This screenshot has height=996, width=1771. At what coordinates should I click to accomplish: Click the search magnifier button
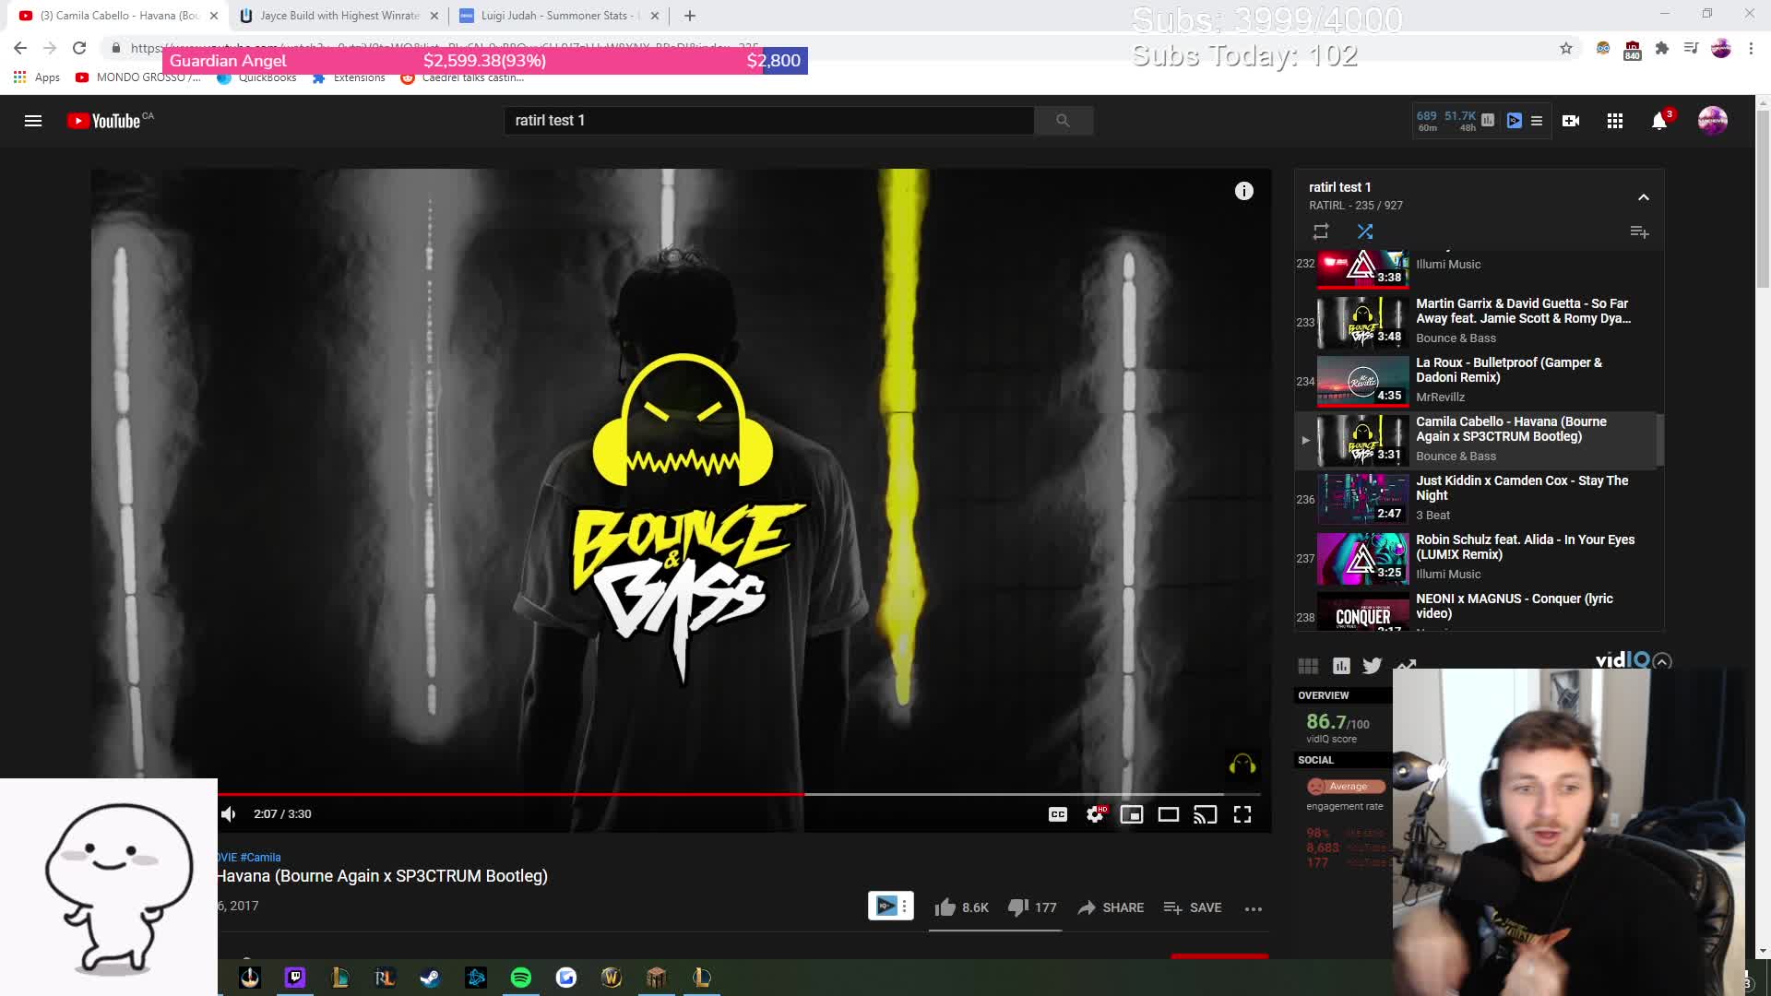click(x=1063, y=121)
